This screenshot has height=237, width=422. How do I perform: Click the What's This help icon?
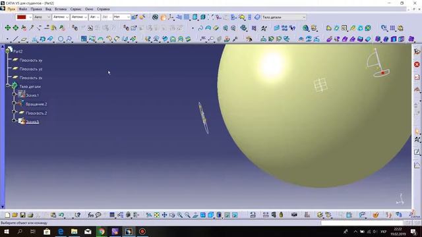(x=78, y=215)
